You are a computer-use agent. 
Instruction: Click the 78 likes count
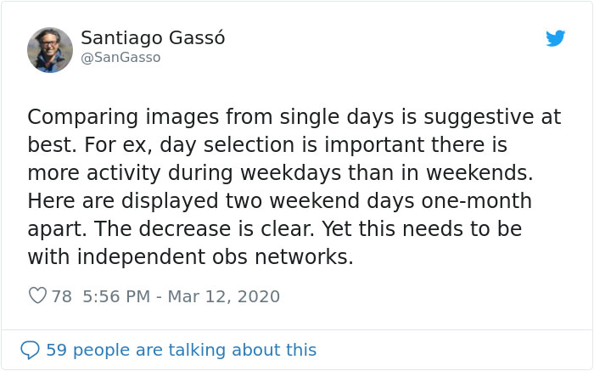click(x=62, y=296)
